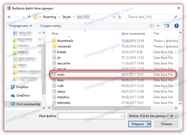Click the Dropbox icon in sidebar

coord(13,87)
